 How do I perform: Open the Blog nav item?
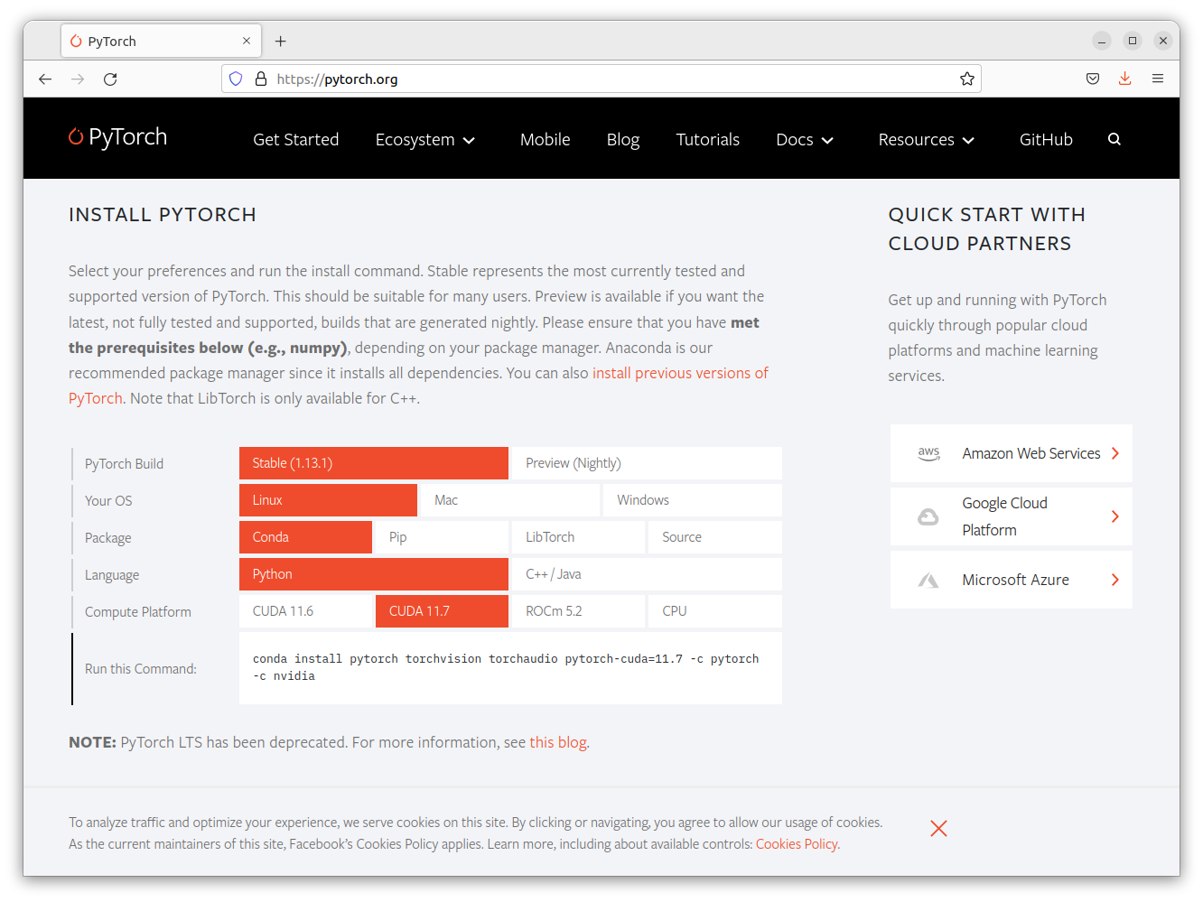pos(623,140)
